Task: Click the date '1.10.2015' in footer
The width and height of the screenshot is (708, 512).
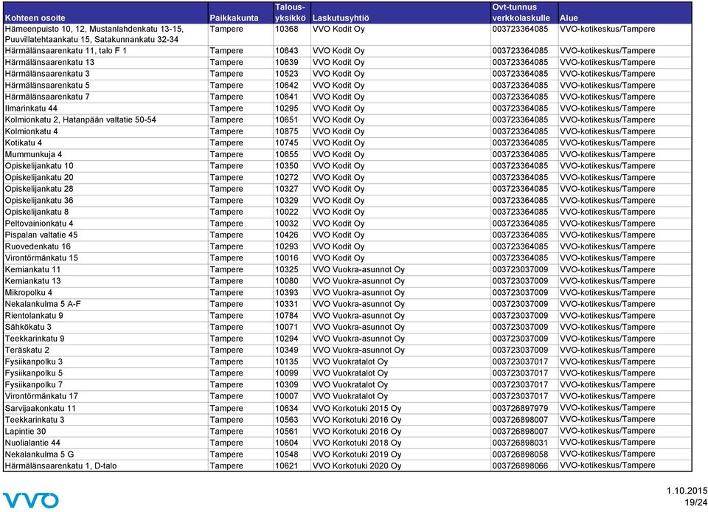Action: point(687,491)
